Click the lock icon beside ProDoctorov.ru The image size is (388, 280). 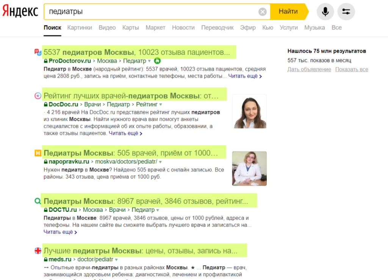click(x=45, y=61)
